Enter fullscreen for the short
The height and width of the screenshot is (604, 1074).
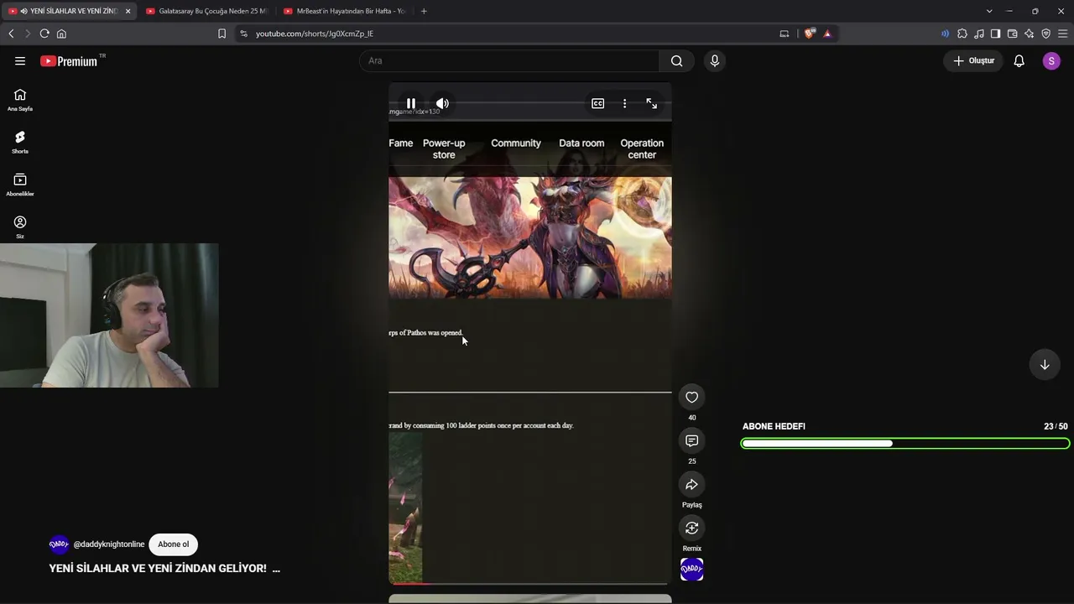pos(652,103)
